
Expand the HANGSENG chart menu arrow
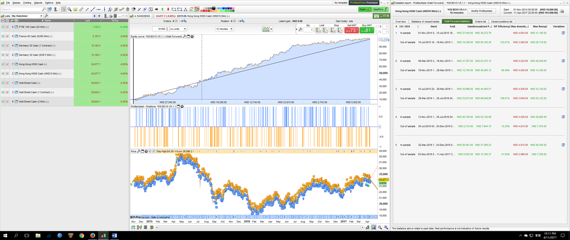pyautogui.click(x=135, y=16)
